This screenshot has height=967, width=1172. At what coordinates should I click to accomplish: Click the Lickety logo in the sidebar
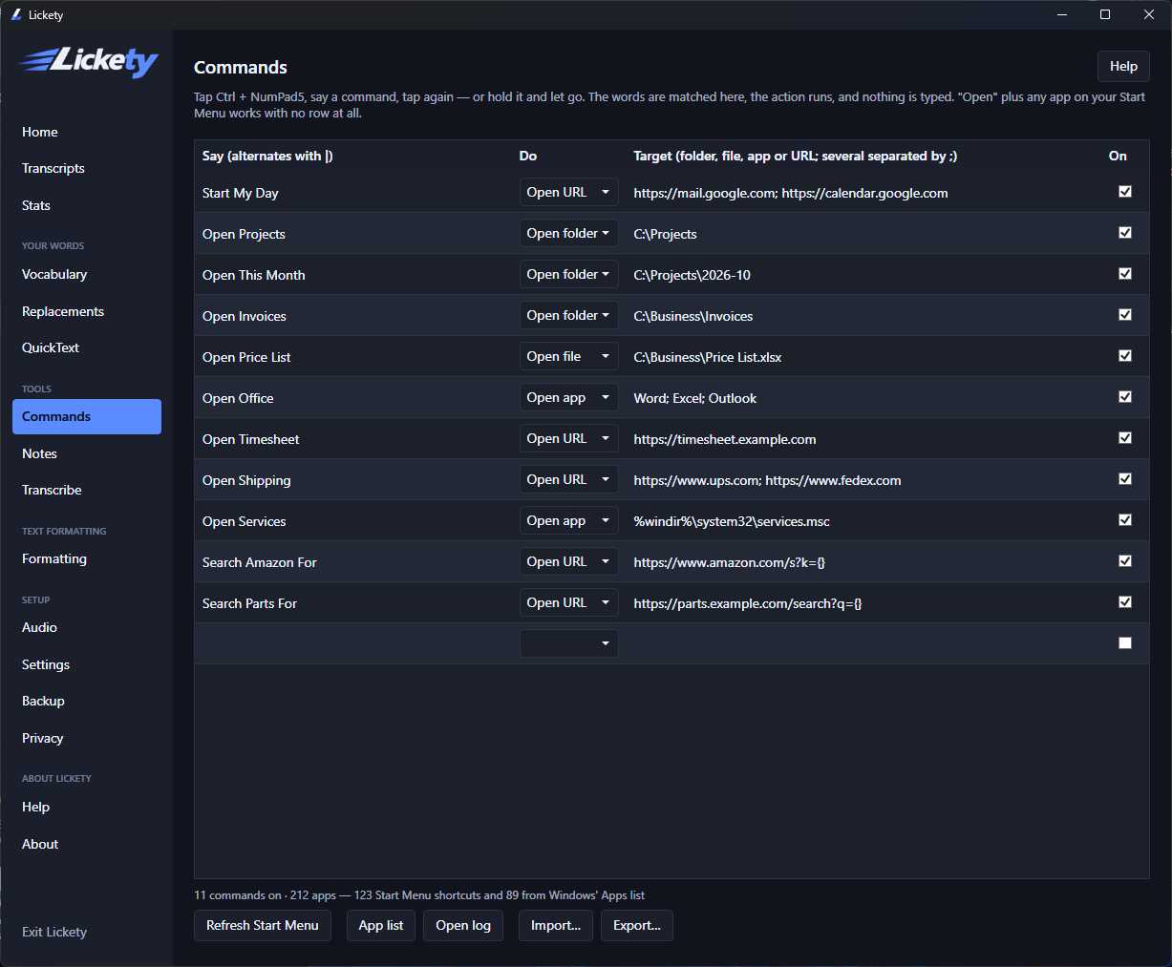[x=89, y=61]
